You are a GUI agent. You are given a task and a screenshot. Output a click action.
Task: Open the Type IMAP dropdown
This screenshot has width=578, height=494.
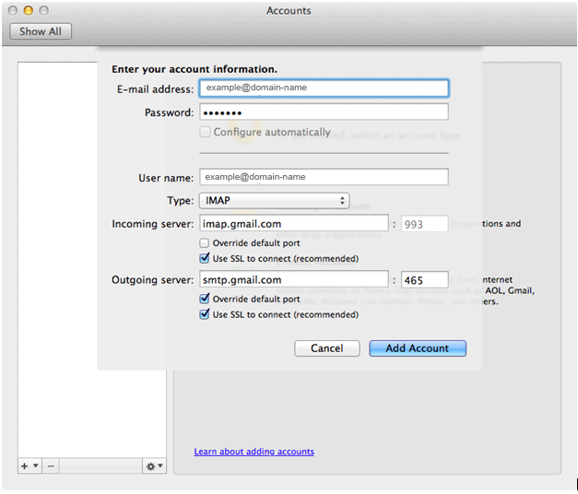275,201
